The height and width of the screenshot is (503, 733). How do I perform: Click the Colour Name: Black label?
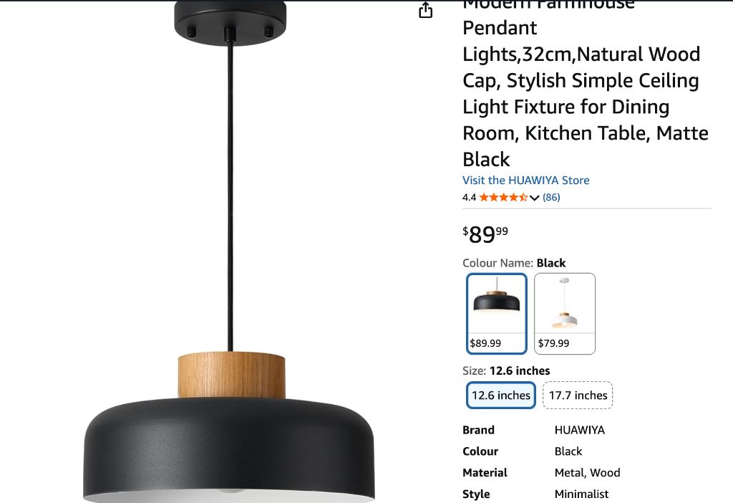click(x=514, y=263)
